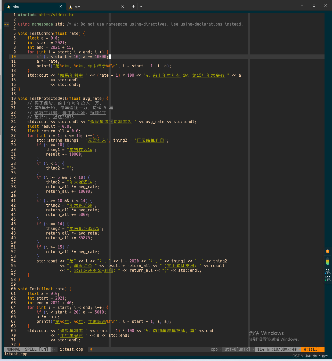Click the 11% position percentage segment
The height and width of the screenshot is (361, 332).
[261, 349]
